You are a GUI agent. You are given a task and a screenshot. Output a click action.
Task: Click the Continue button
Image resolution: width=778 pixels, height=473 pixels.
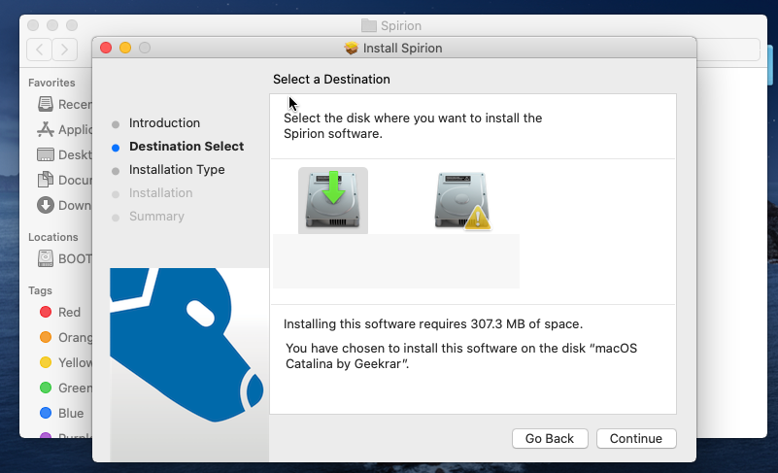click(x=636, y=438)
